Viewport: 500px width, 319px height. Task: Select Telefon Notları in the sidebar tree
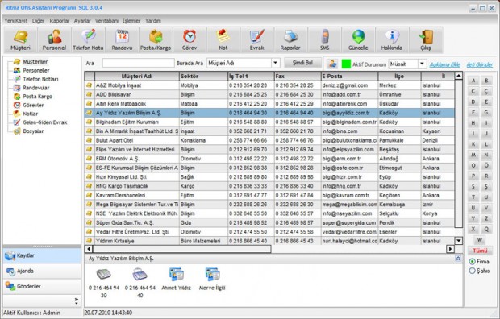pyautogui.click(x=40, y=79)
